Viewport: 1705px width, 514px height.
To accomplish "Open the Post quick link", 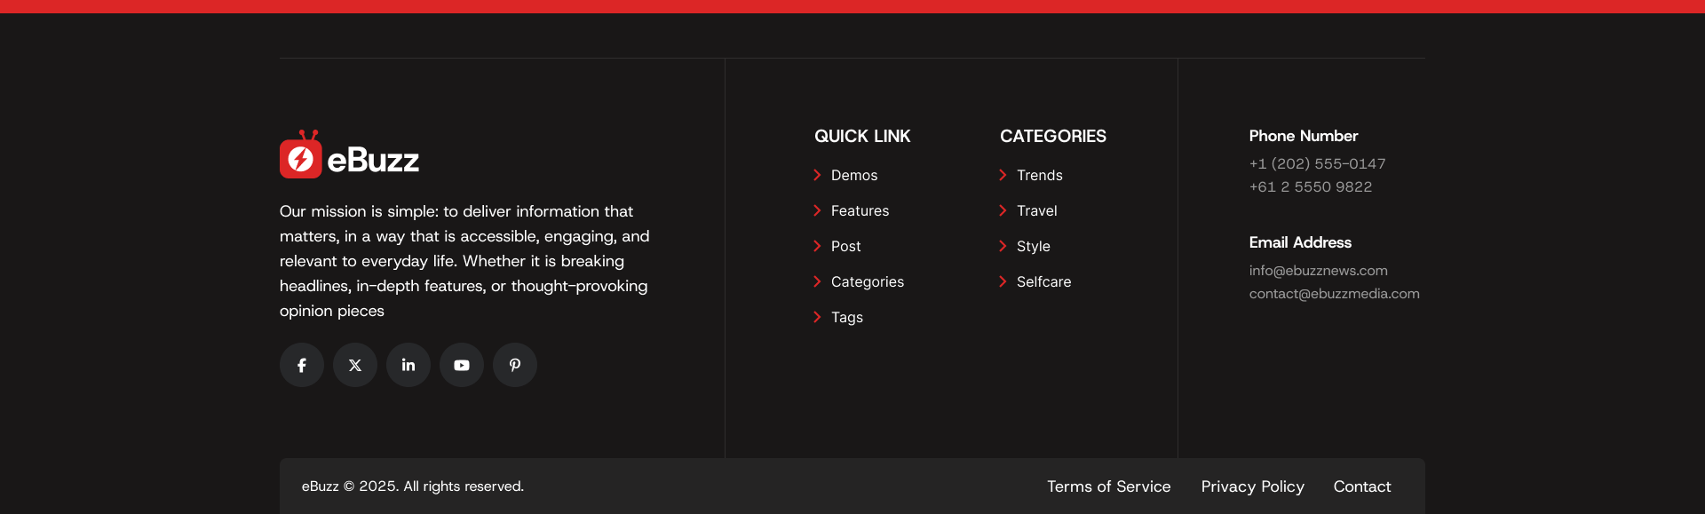I will point(845,247).
